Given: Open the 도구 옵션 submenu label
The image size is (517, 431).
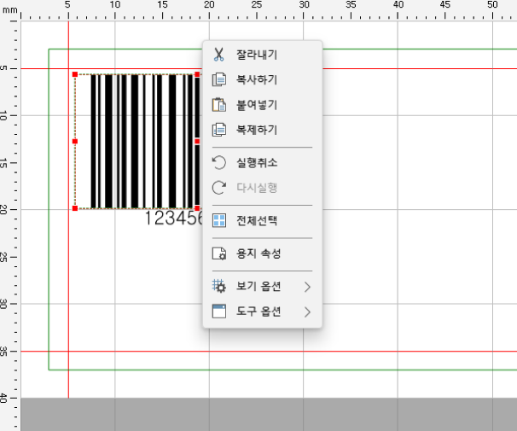Looking at the screenshot, I should tap(258, 312).
